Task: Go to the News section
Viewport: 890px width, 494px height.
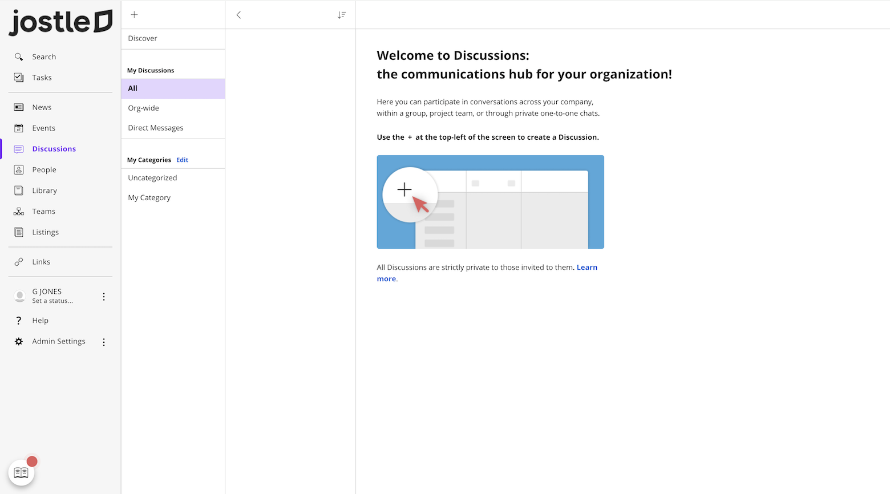Action: click(x=42, y=107)
